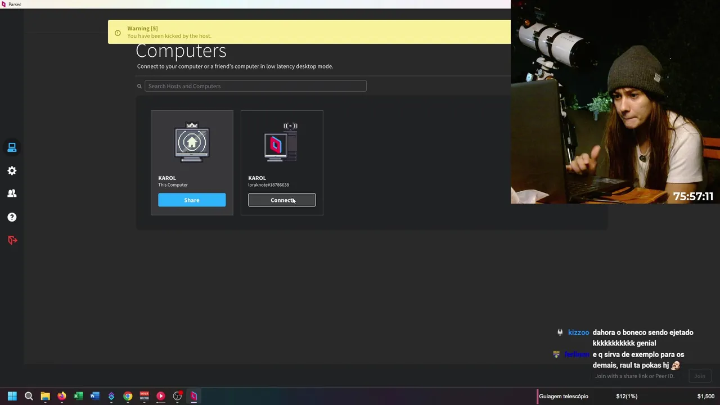This screenshot has width=720, height=405.
Task: Select the KAROL This Computer home icon
Action: [x=192, y=142]
